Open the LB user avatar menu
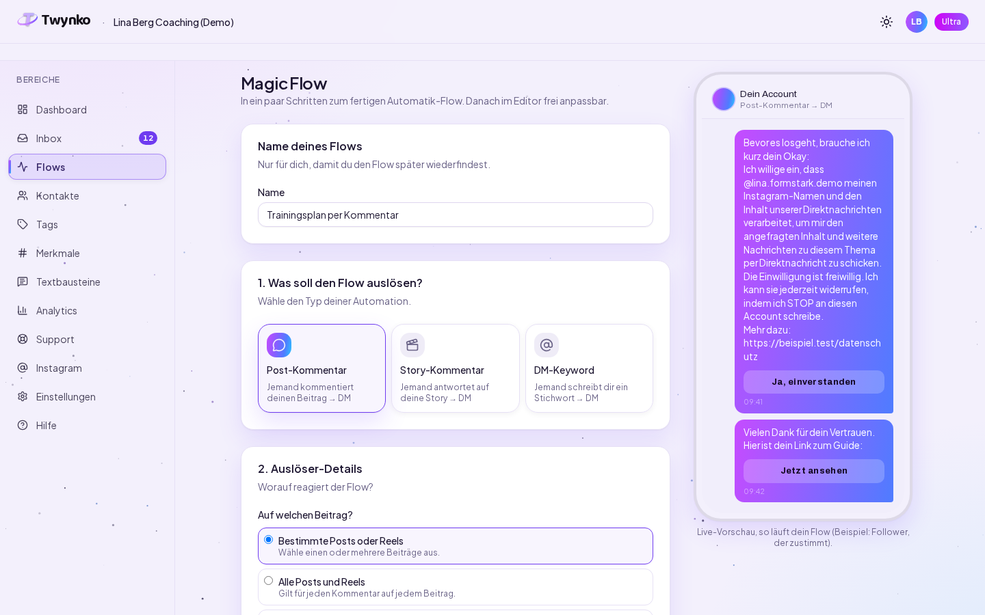Screen dimensions: 985x615 (x=917, y=22)
